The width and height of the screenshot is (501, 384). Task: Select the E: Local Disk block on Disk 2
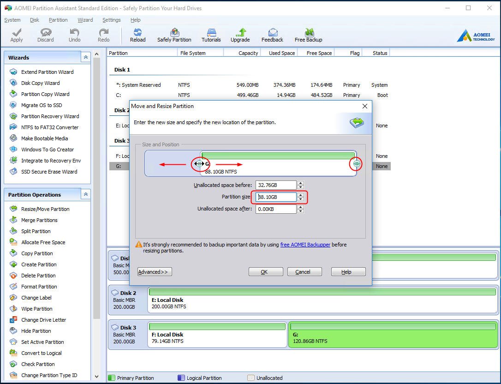click(323, 300)
